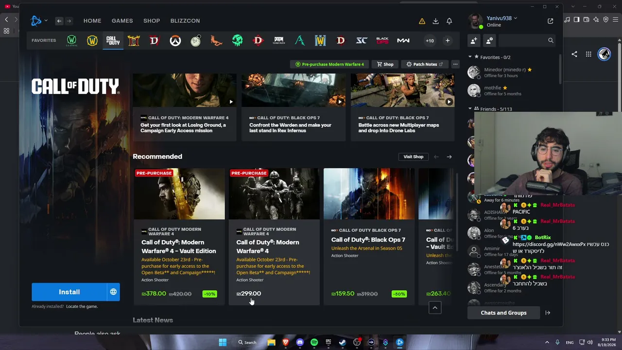Select the Black Ops favorite icon

[382, 41]
